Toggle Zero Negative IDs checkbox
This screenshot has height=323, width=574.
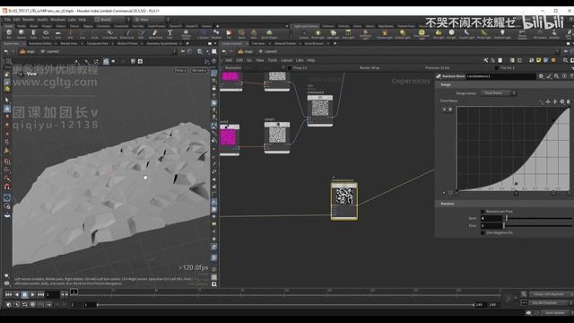pos(483,233)
